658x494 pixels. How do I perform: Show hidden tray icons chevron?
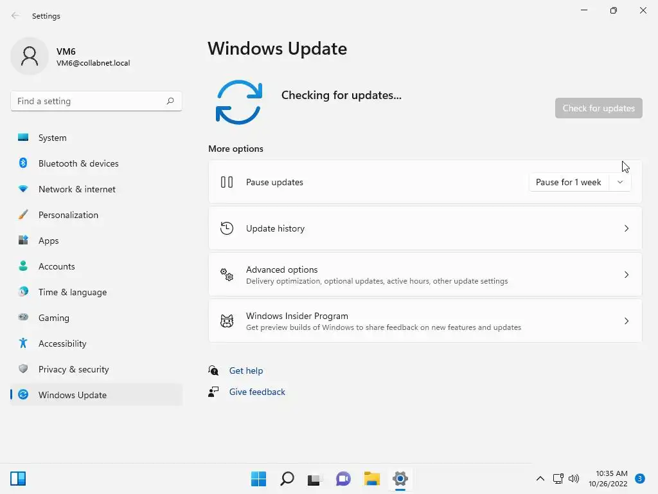540,479
